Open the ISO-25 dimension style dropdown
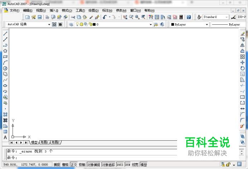The width and height of the screenshot is (248, 169). click(241, 17)
